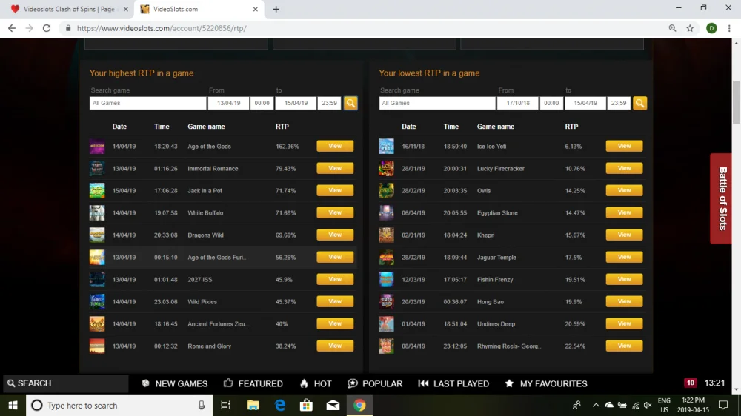Open Jack in a Pot game thumbnail

click(x=97, y=191)
